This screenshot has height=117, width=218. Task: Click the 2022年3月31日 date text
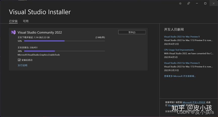(x=171, y=70)
